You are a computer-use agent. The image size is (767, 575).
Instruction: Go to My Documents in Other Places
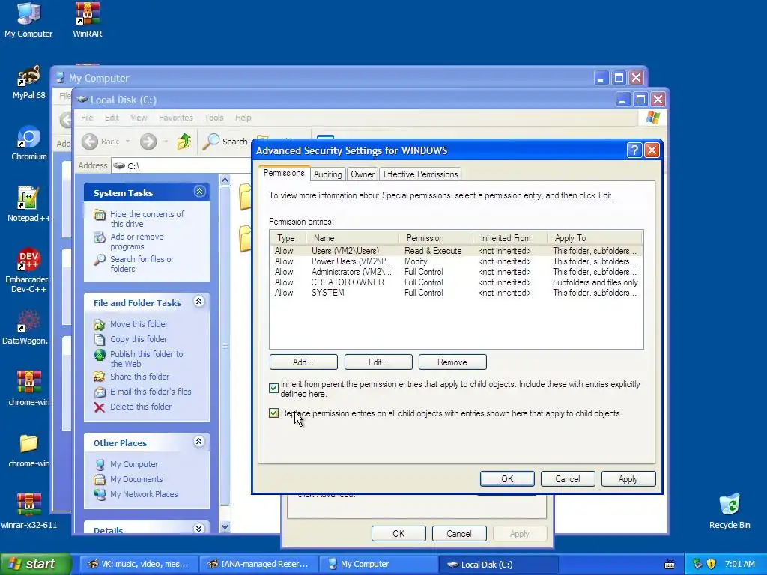(x=136, y=479)
